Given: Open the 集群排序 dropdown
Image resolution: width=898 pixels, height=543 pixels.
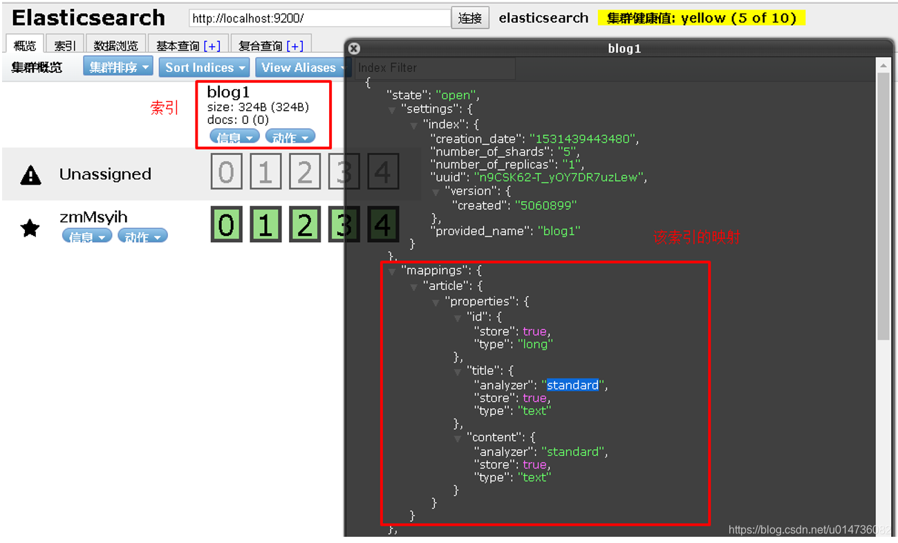Looking at the screenshot, I should [x=118, y=68].
